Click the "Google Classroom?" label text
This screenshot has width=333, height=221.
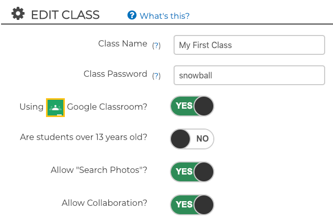(107, 107)
